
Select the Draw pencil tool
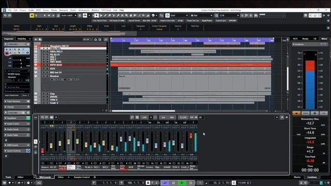pos(105,16)
